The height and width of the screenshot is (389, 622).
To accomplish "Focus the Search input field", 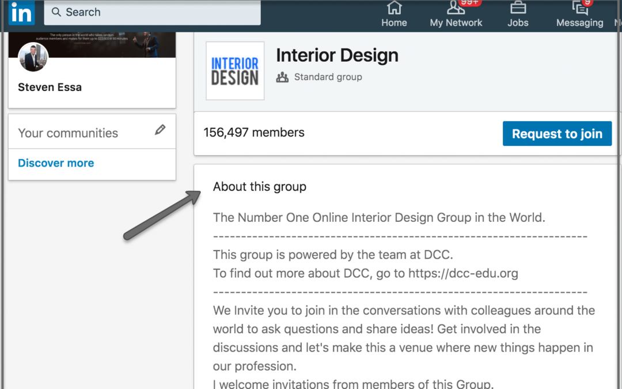I will pyautogui.click(x=152, y=12).
